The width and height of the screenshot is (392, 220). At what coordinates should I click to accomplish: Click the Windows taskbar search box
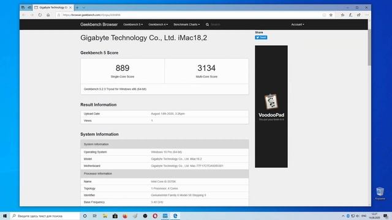click(45, 216)
